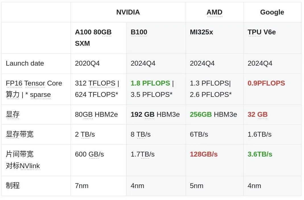Click the NVIDIA column header

click(x=128, y=12)
